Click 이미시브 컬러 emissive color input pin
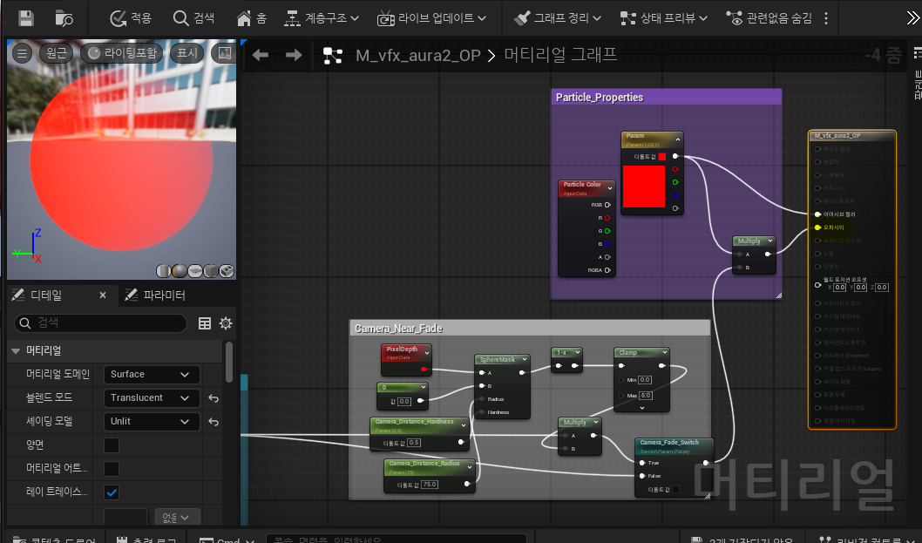Viewport: 922px width, 543px height. pos(818,214)
